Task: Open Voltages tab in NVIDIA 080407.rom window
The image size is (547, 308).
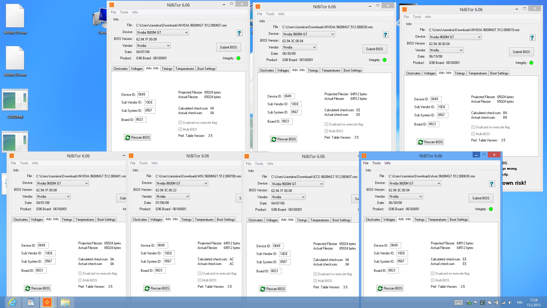Action: pyautogui.click(x=137, y=69)
